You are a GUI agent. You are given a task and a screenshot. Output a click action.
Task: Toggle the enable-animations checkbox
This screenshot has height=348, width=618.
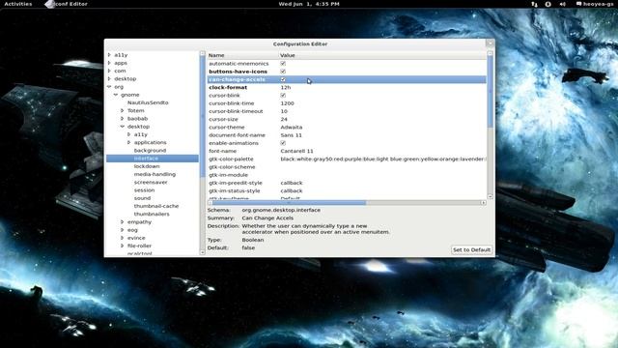283,143
